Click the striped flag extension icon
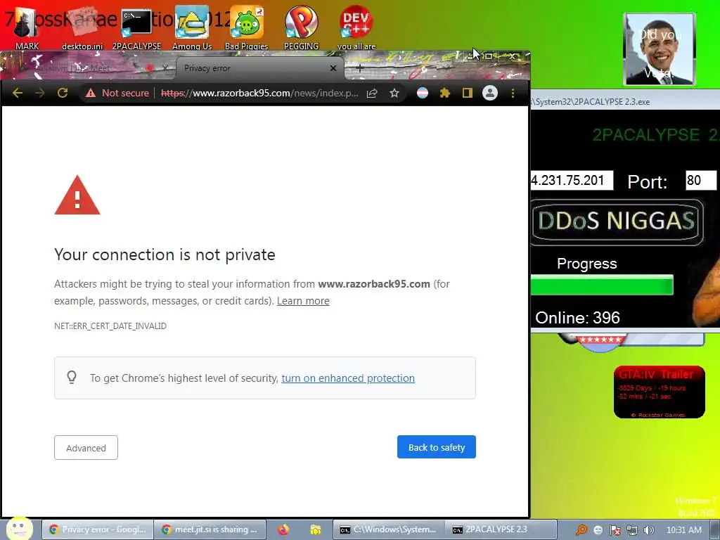Screen dimensions: 720x540 click(x=423, y=94)
